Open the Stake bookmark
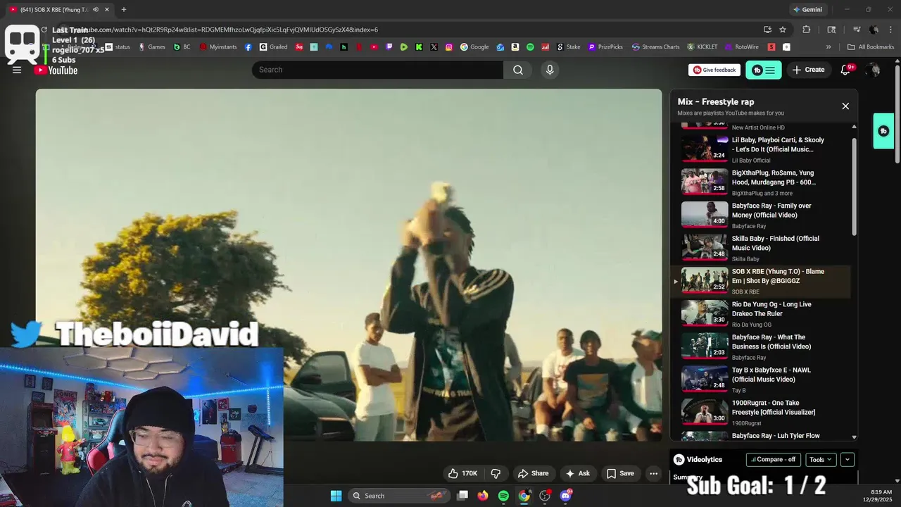The height and width of the screenshot is (507, 901). coord(569,47)
